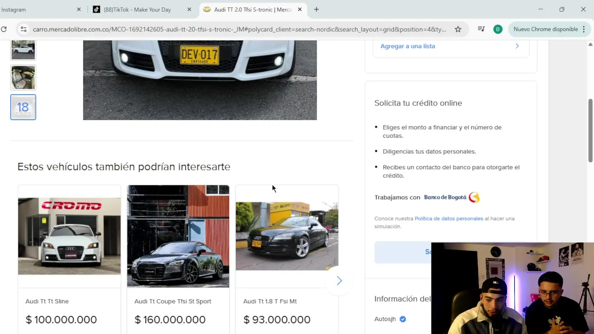Open the media control icon in Chrome toolbar
This screenshot has height=334, width=594.
pos(481,29)
